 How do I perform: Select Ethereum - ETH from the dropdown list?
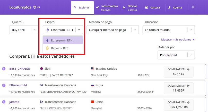point(63,40)
